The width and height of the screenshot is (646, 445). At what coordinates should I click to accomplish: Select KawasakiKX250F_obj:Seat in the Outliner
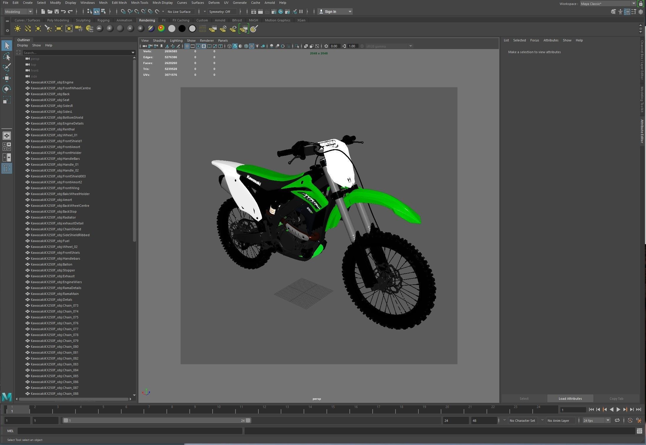pyautogui.click(x=50, y=100)
